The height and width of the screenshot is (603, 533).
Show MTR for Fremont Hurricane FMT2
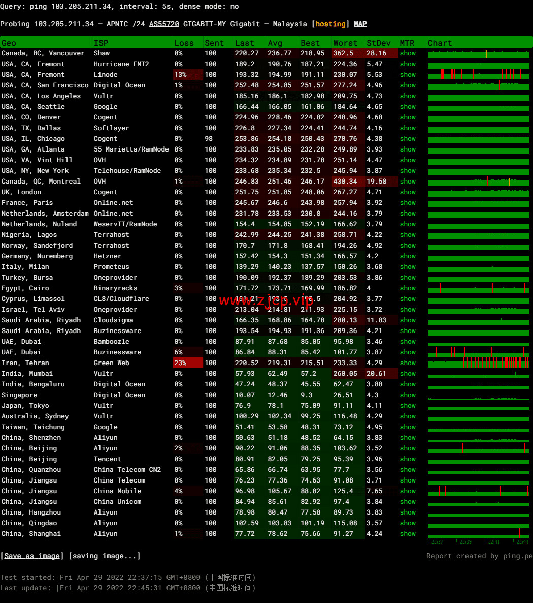[408, 64]
